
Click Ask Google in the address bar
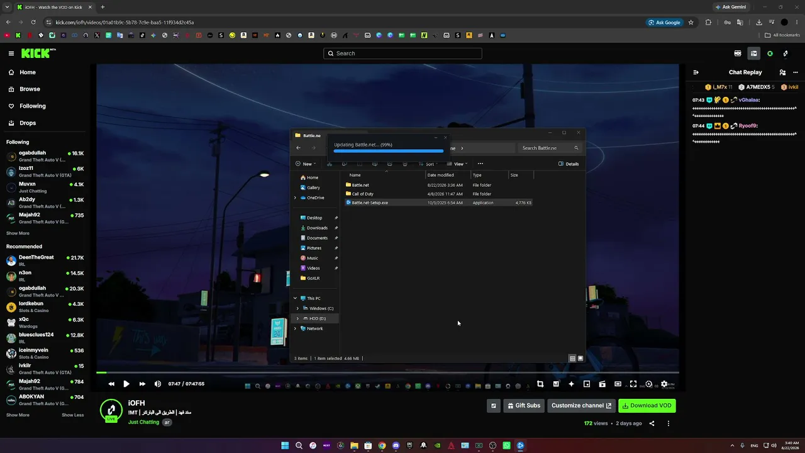(664, 23)
